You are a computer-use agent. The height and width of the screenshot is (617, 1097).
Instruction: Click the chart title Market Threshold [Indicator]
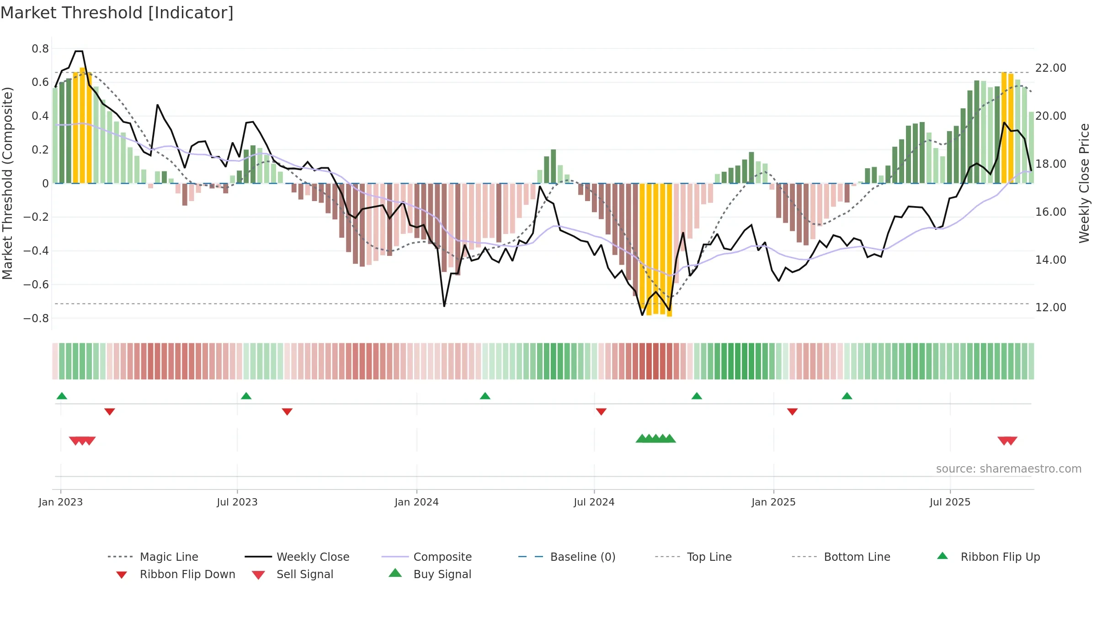tap(117, 13)
